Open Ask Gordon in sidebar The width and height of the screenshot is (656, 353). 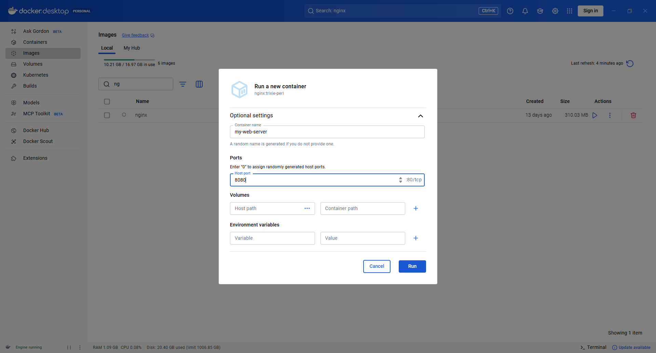[43, 31]
